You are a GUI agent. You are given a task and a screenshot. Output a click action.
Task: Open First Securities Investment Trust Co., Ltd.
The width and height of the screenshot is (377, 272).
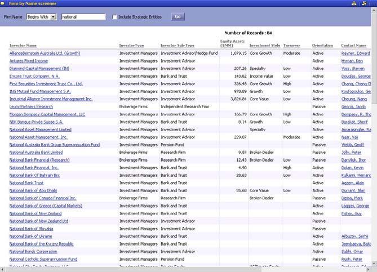tap(46, 84)
